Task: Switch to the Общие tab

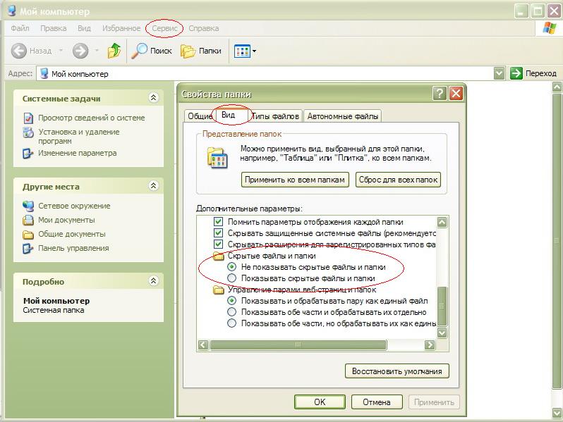Action: click(200, 116)
